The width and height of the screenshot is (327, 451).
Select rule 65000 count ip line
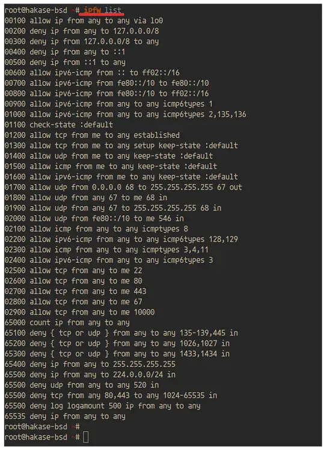(x=67, y=322)
